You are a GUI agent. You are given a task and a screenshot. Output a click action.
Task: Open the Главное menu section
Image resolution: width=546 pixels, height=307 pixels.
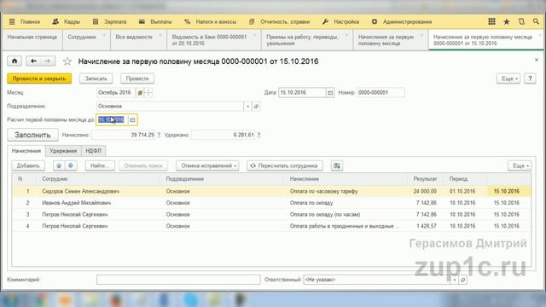(x=30, y=21)
